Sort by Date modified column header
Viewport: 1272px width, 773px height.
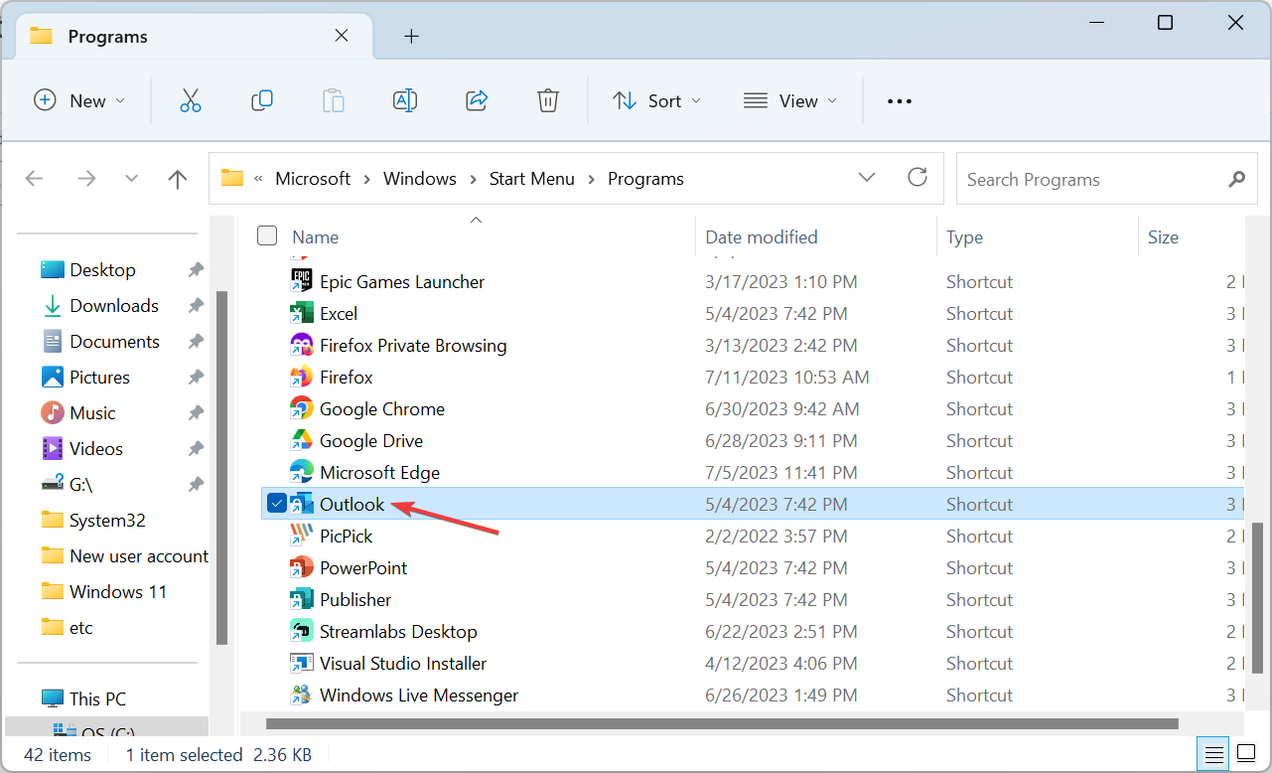(x=761, y=236)
